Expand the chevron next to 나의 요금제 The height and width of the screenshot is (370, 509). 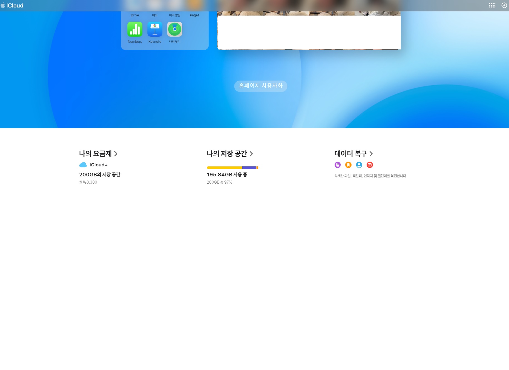pos(116,154)
